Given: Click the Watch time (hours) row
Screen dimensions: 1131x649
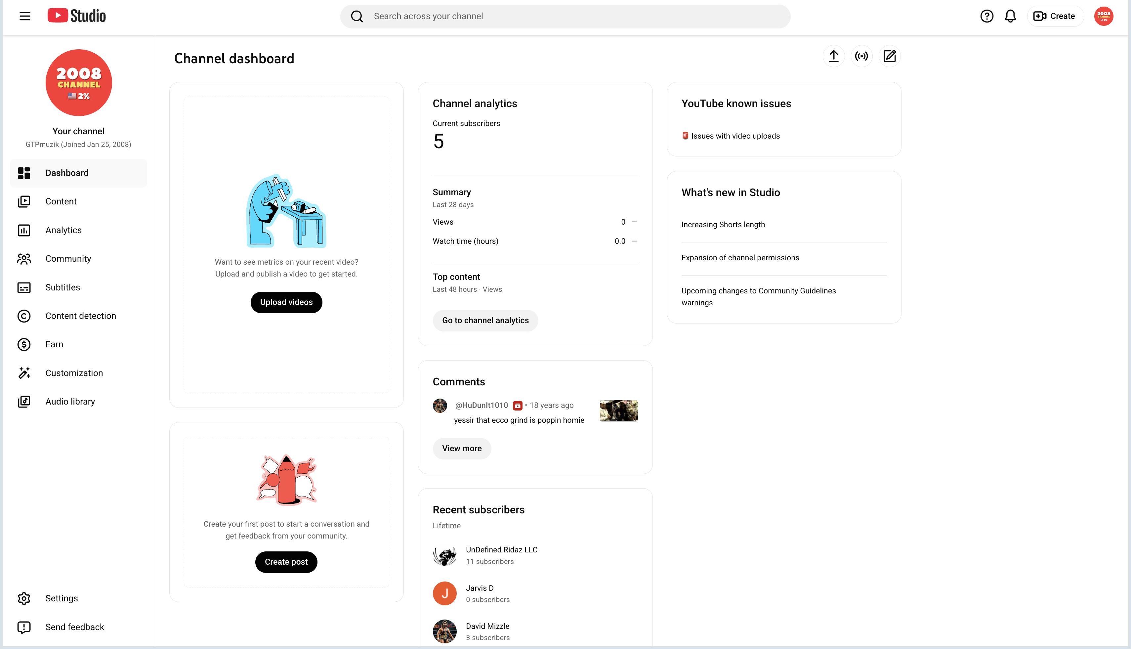Looking at the screenshot, I should coord(535,241).
